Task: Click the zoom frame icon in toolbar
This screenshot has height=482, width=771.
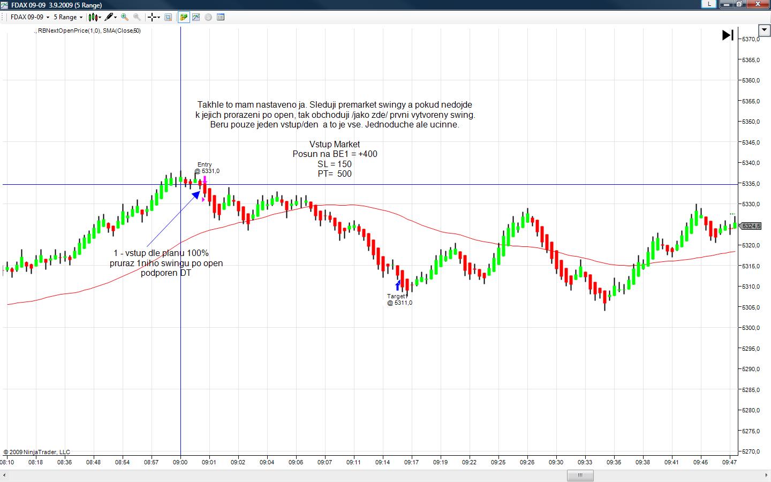Action: tap(168, 17)
